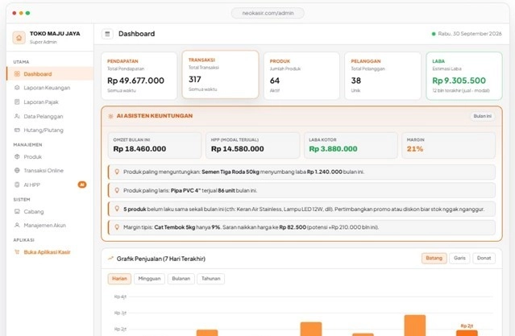This screenshot has height=336, width=515.
Task: Click the Omzet Bulan Ini stat box
Action: point(155,145)
